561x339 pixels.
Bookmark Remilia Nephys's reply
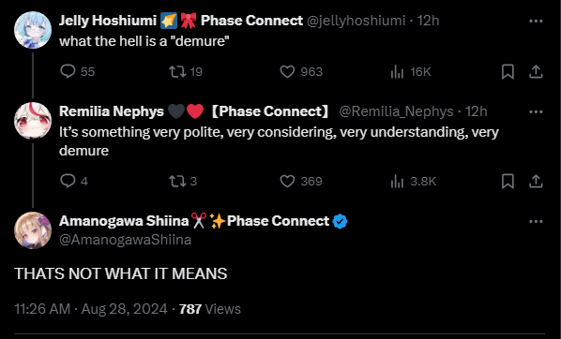(508, 182)
